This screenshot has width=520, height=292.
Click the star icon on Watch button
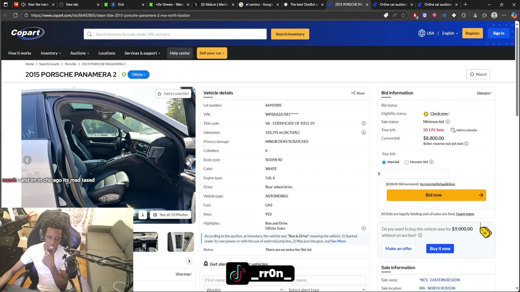coord(472,74)
